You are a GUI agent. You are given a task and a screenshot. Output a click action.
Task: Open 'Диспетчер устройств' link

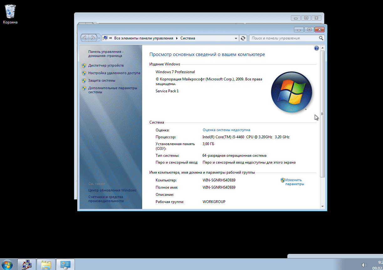[106, 65]
